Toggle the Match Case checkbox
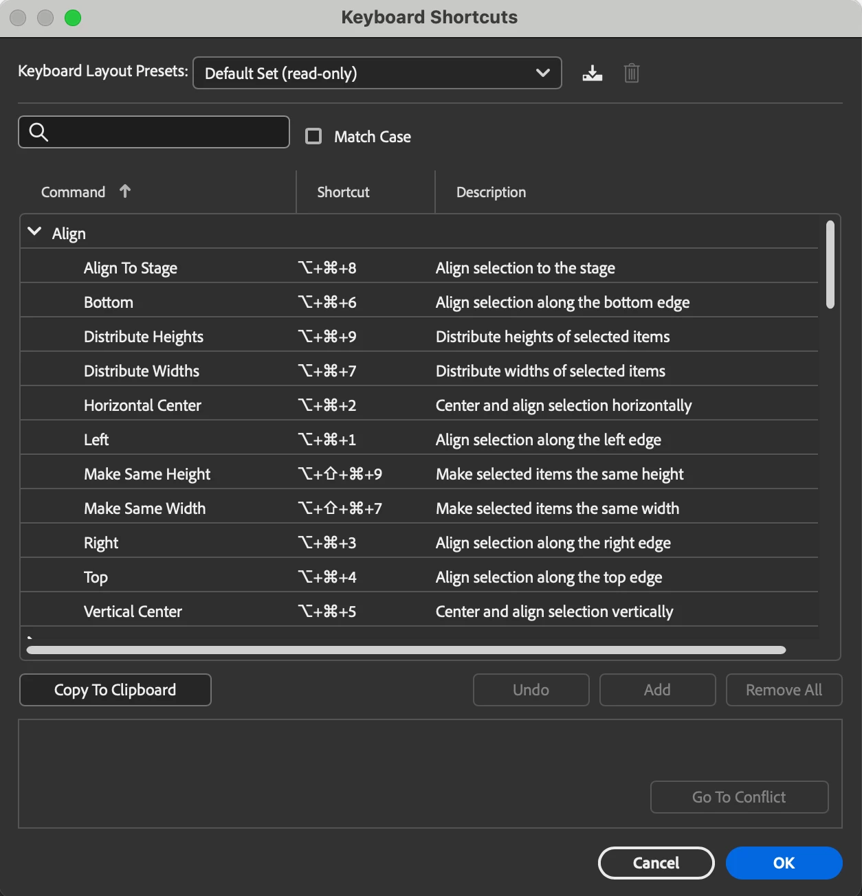 tap(313, 136)
